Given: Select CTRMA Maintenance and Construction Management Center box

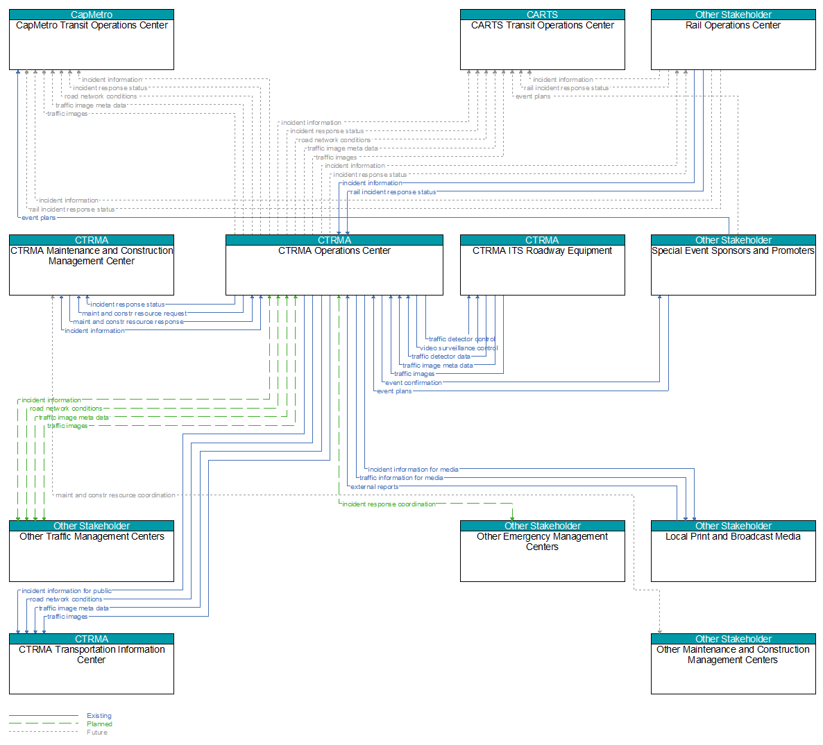Looking at the screenshot, I should (92, 265).
